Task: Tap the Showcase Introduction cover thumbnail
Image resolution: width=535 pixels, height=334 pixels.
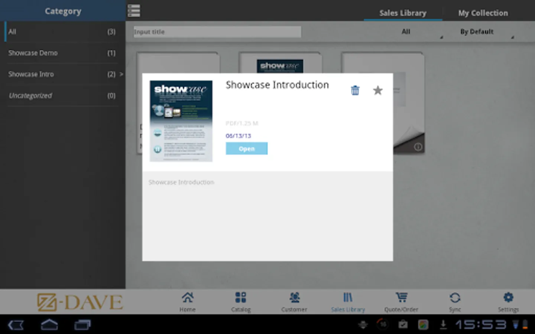Action: coord(181,121)
